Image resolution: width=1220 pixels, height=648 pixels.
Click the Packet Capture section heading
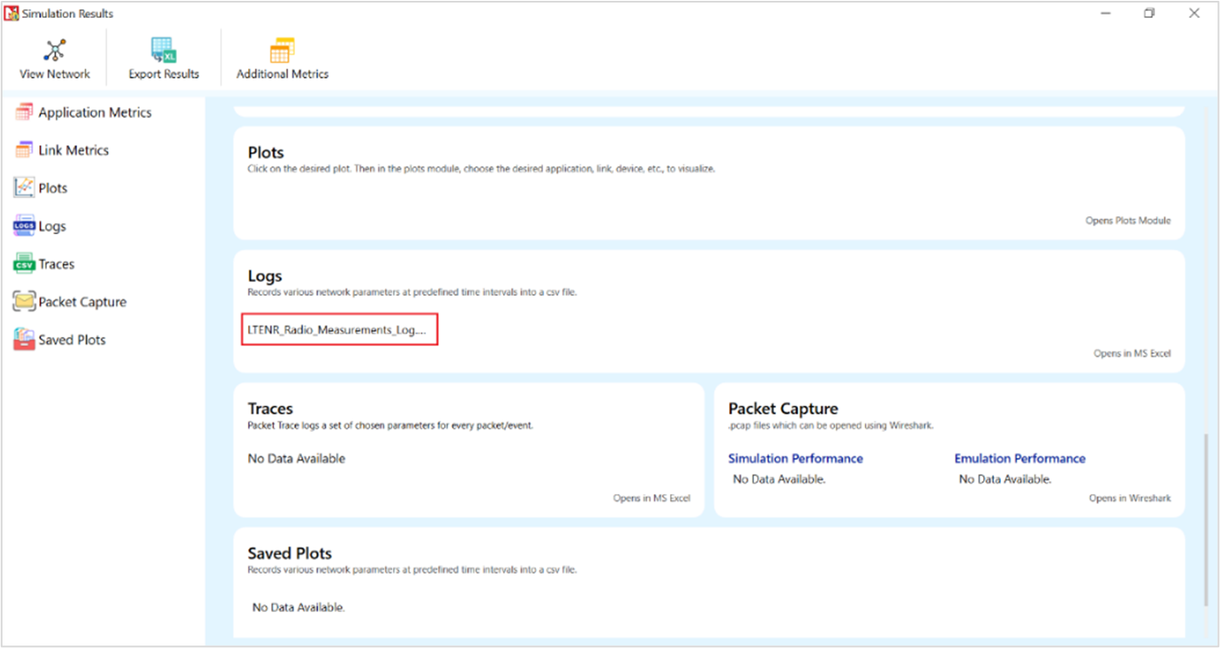tap(783, 409)
